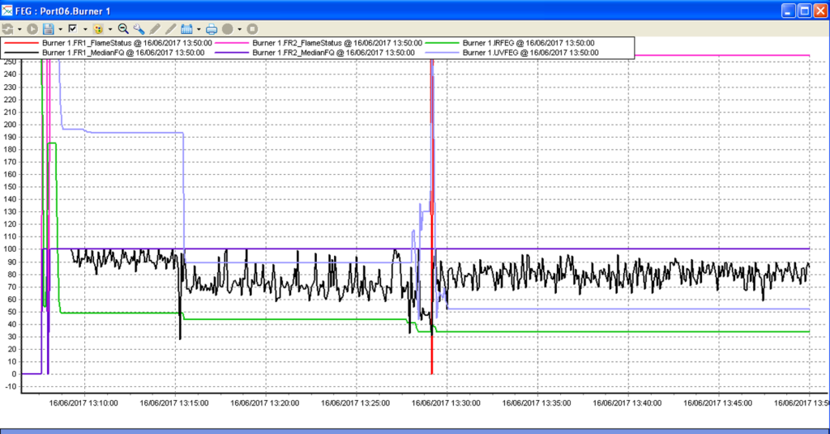Maximize the FEG chart window
The width and height of the screenshot is (830, 434).
coord(804,11)
